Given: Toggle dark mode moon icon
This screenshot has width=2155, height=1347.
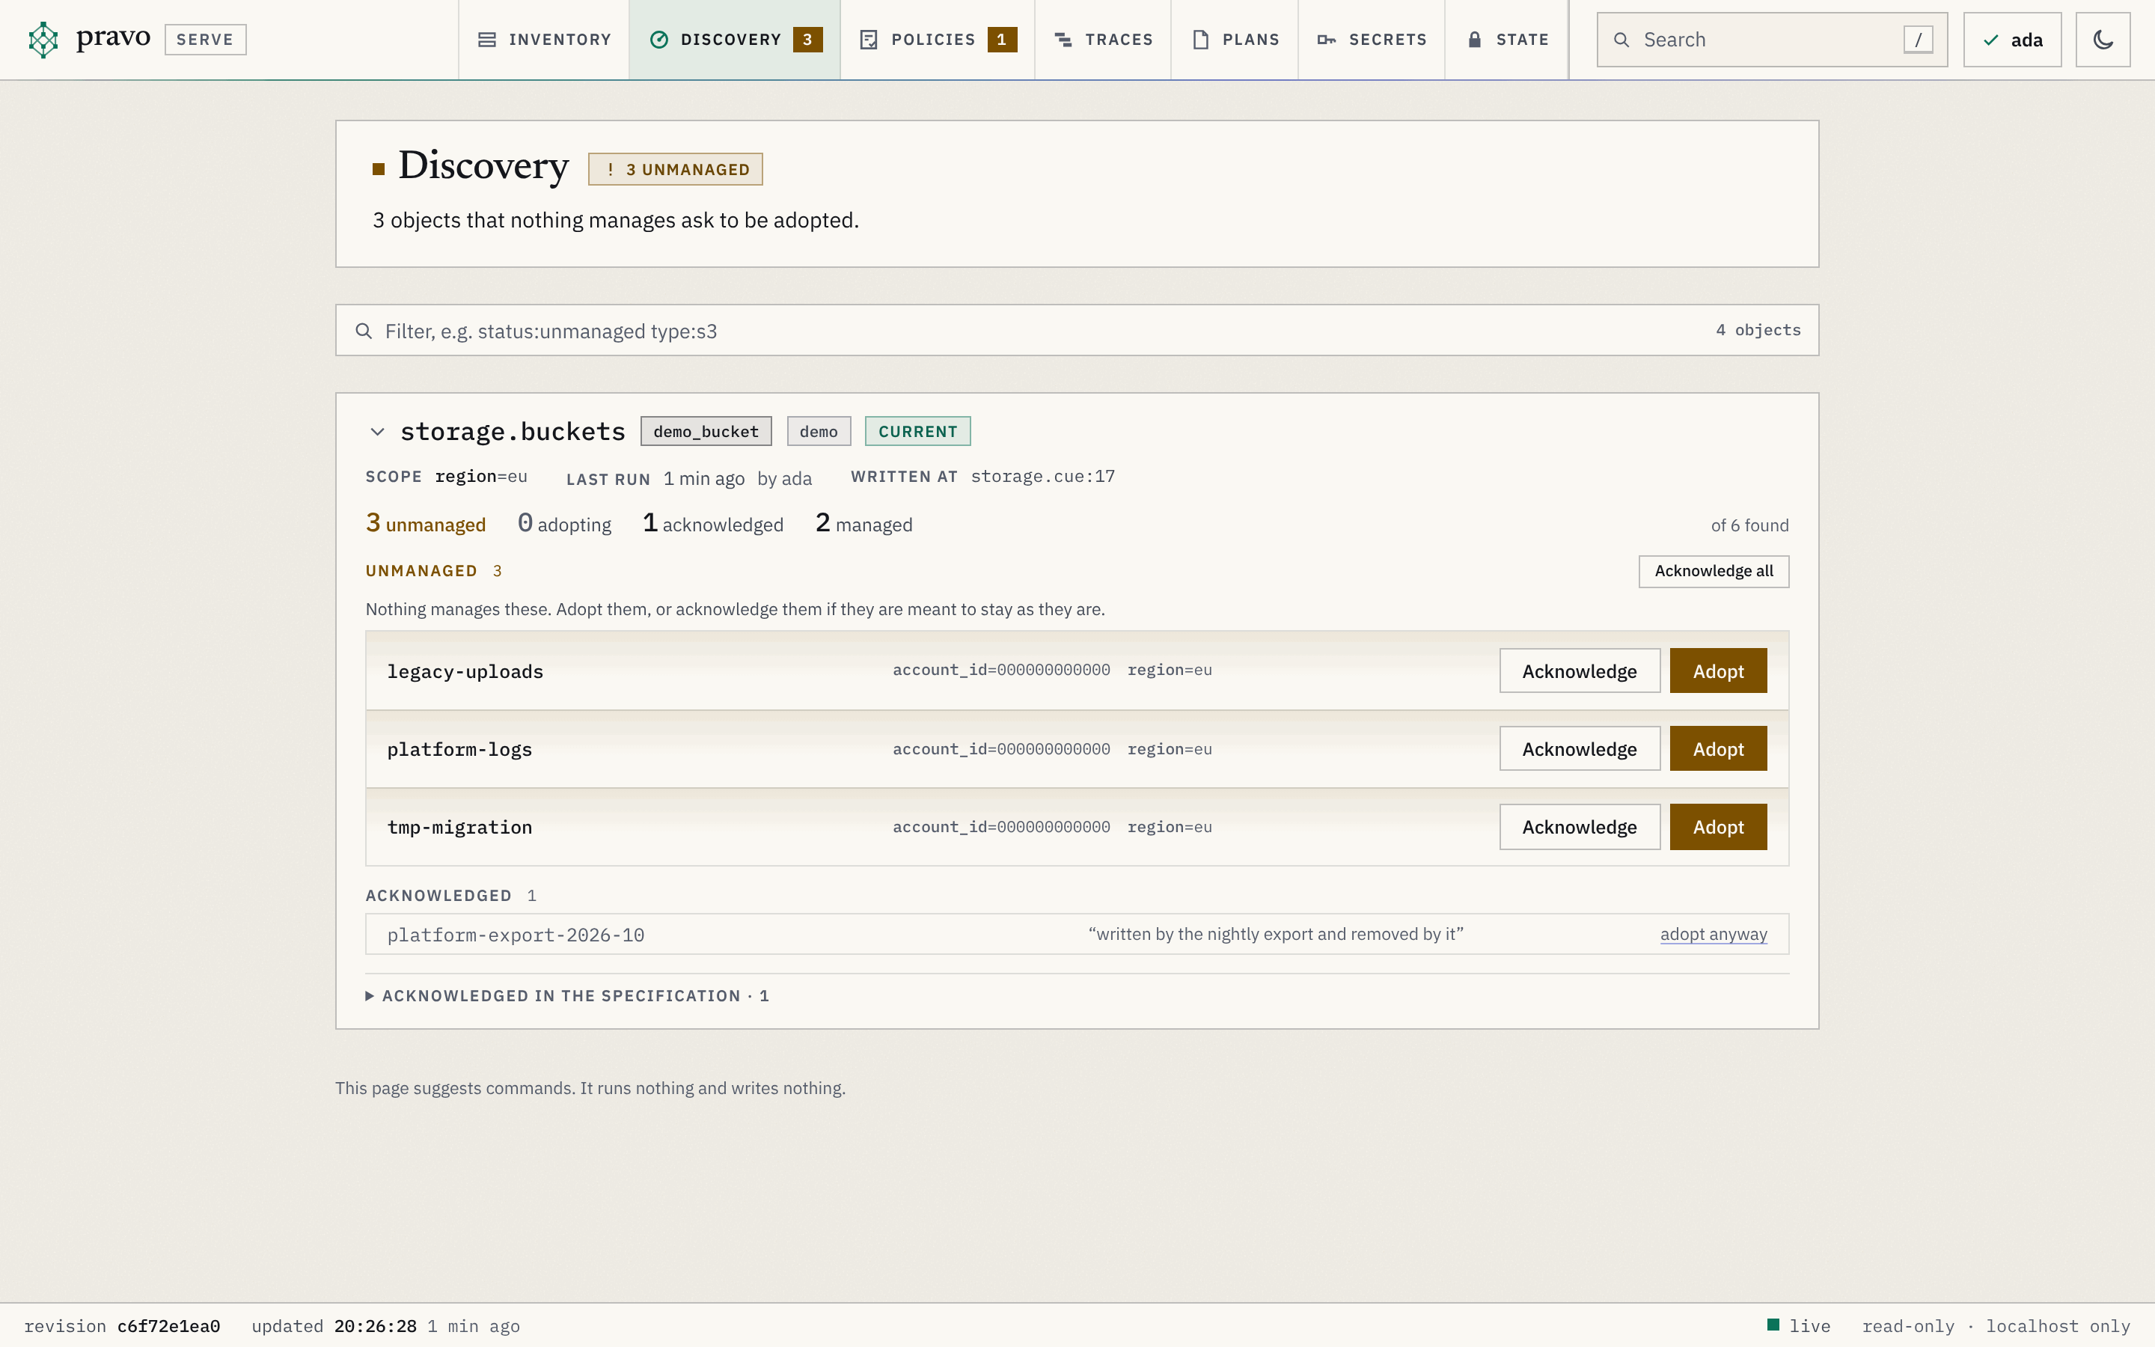Looking at the screenshot, I should coord(2103,39).
